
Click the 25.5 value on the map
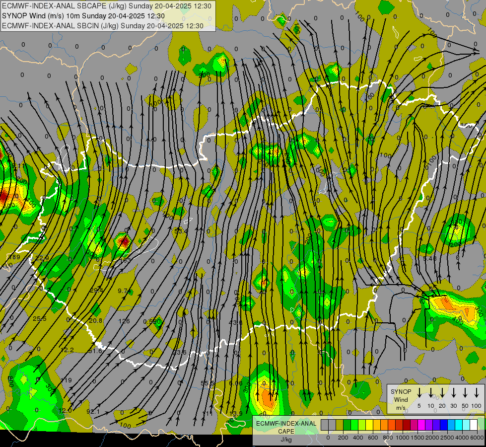tap(40, 319)
